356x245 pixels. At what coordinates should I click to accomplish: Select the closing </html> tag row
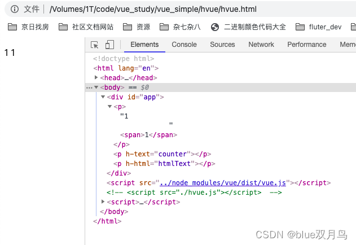click(x=107, y=221)
